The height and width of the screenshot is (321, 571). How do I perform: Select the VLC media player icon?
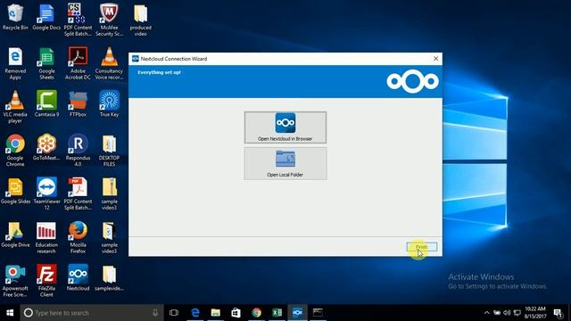coord(15,107)
